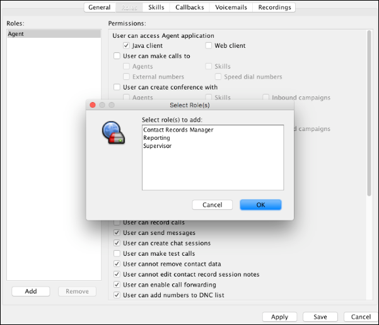
Task: Click the Remove role button
Action: [77, 291]
